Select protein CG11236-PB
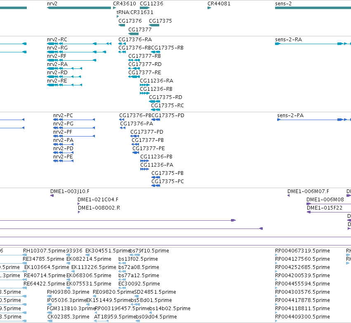 [156, 157]
